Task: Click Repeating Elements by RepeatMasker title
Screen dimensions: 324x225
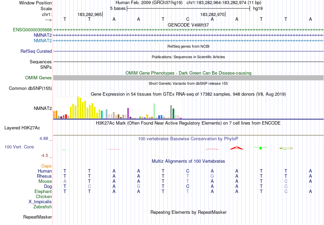Action: pyautogui.click(x=188, y=212)
